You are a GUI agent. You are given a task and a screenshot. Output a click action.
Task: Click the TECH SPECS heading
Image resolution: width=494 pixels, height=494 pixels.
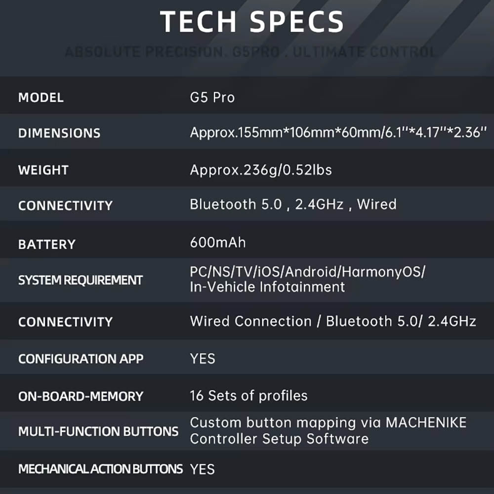point(252,22)
